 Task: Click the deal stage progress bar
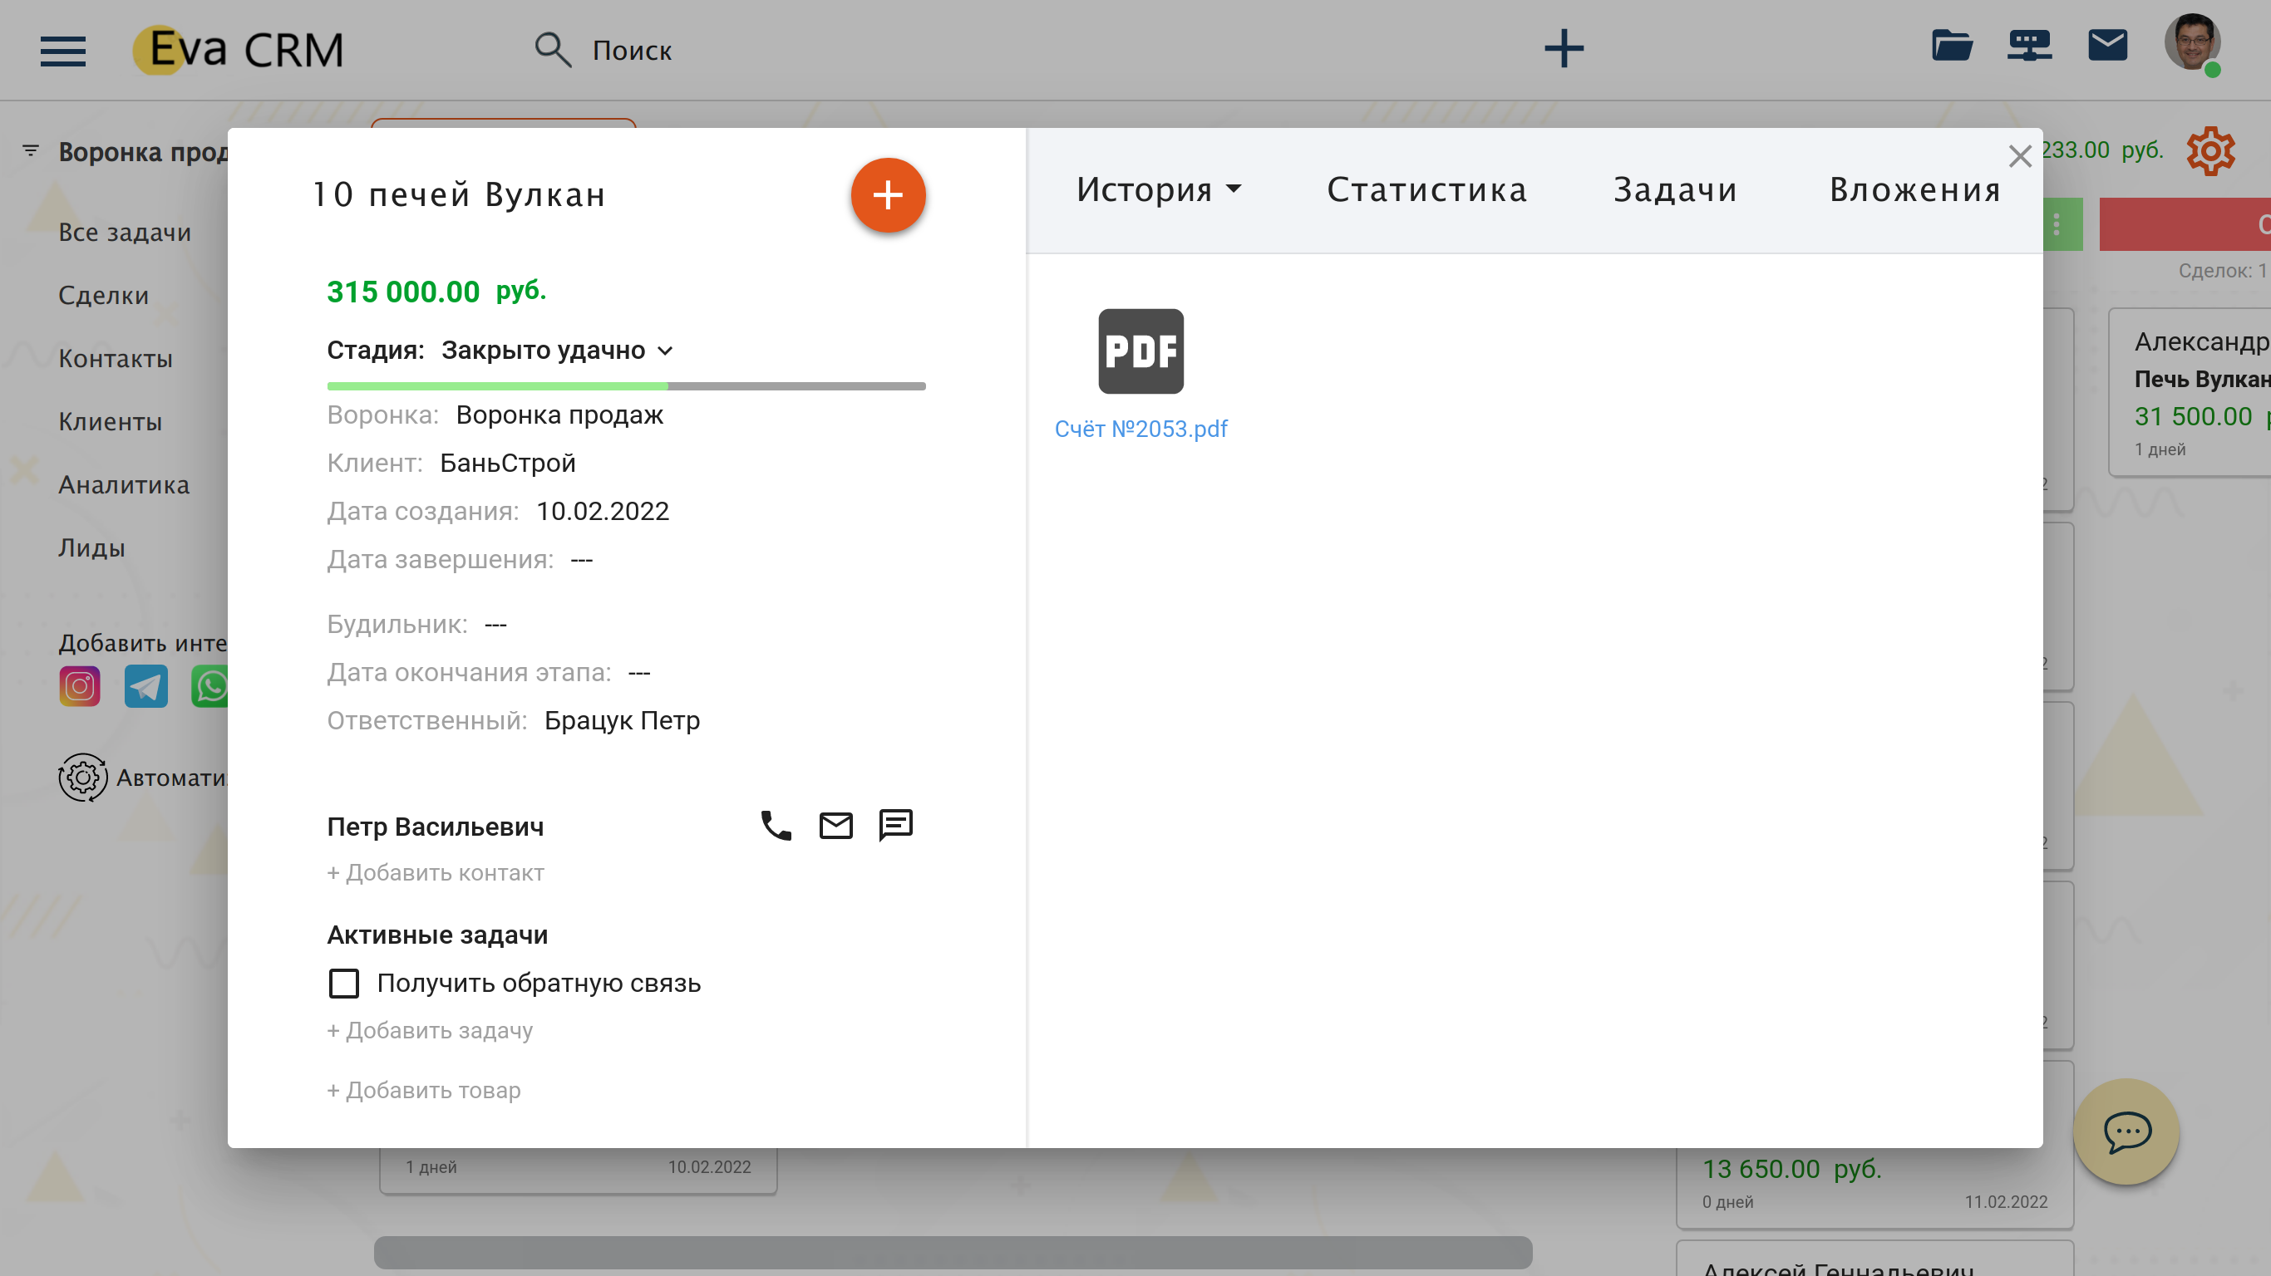tap(626, 386)
